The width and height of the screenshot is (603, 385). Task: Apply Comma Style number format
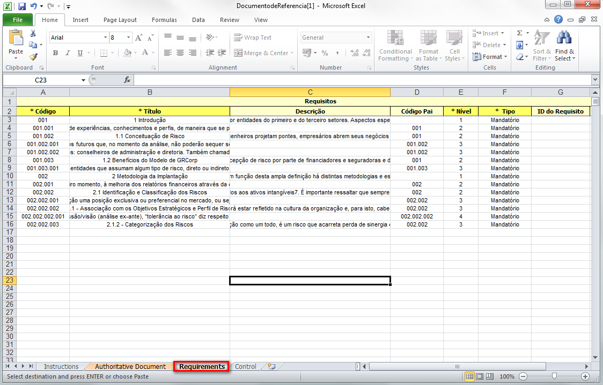click(x=337, y=53)
